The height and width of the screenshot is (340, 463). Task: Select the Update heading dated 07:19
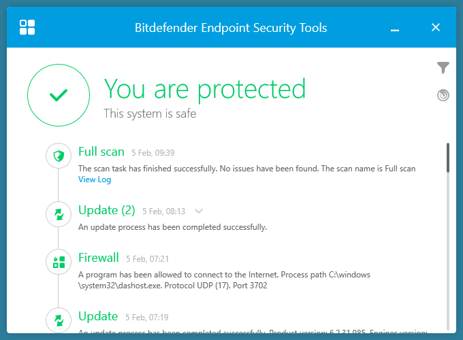pos(98,316)
